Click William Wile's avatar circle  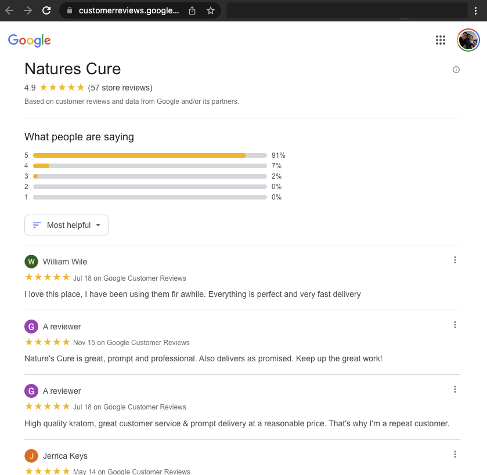pyautogui.click(x=31, y=262)
